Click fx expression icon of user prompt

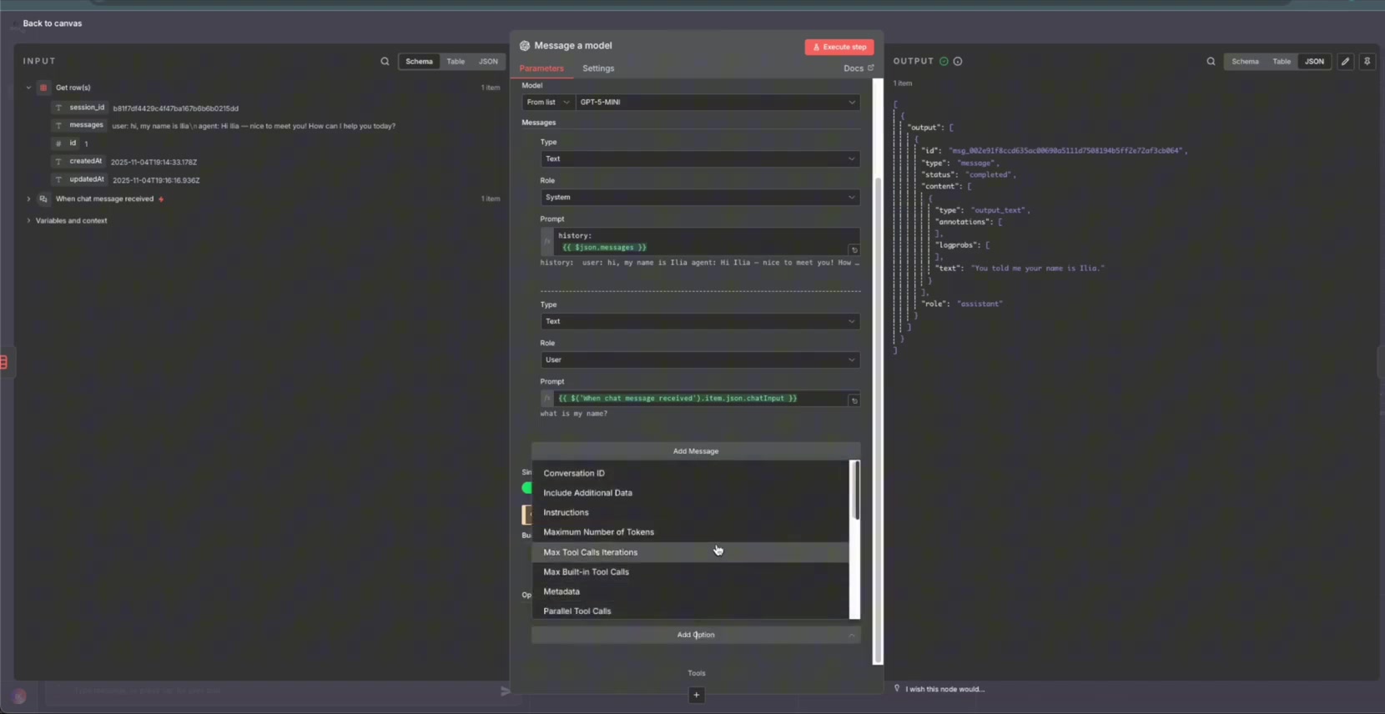[x=547, y=399]
